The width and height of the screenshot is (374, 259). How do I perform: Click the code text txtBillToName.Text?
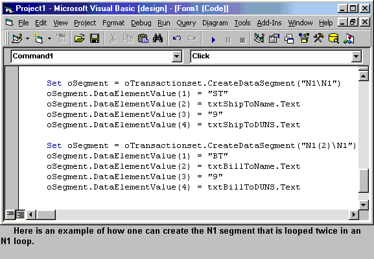pyautogui.click(x=254, y=166)
